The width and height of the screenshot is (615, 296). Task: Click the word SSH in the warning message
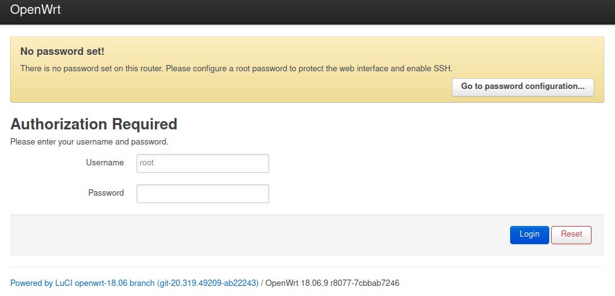pos(444,68)
